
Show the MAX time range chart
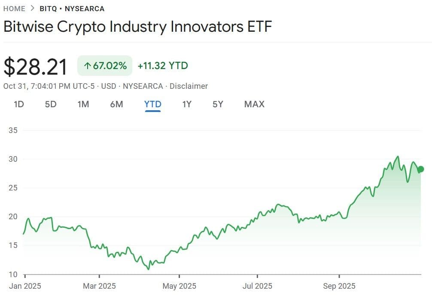[254, 104]
